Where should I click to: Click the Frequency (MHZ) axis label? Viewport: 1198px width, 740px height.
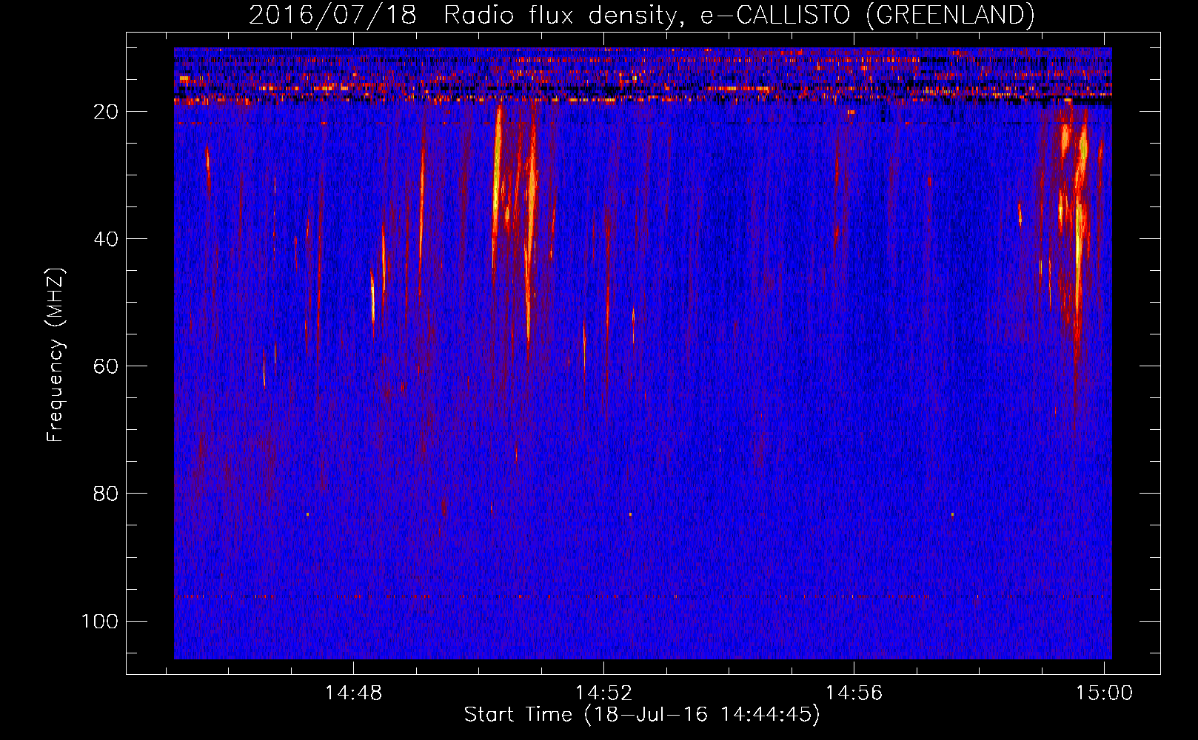(56, 354)
